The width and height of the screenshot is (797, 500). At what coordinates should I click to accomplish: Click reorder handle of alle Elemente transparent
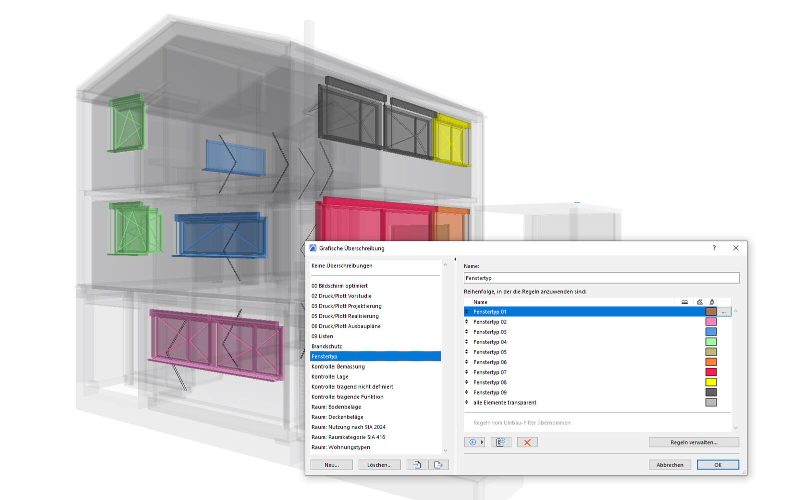click(467, 402)
